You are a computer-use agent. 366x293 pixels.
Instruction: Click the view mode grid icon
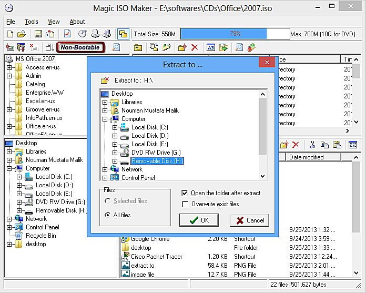(x=353, y=145)
